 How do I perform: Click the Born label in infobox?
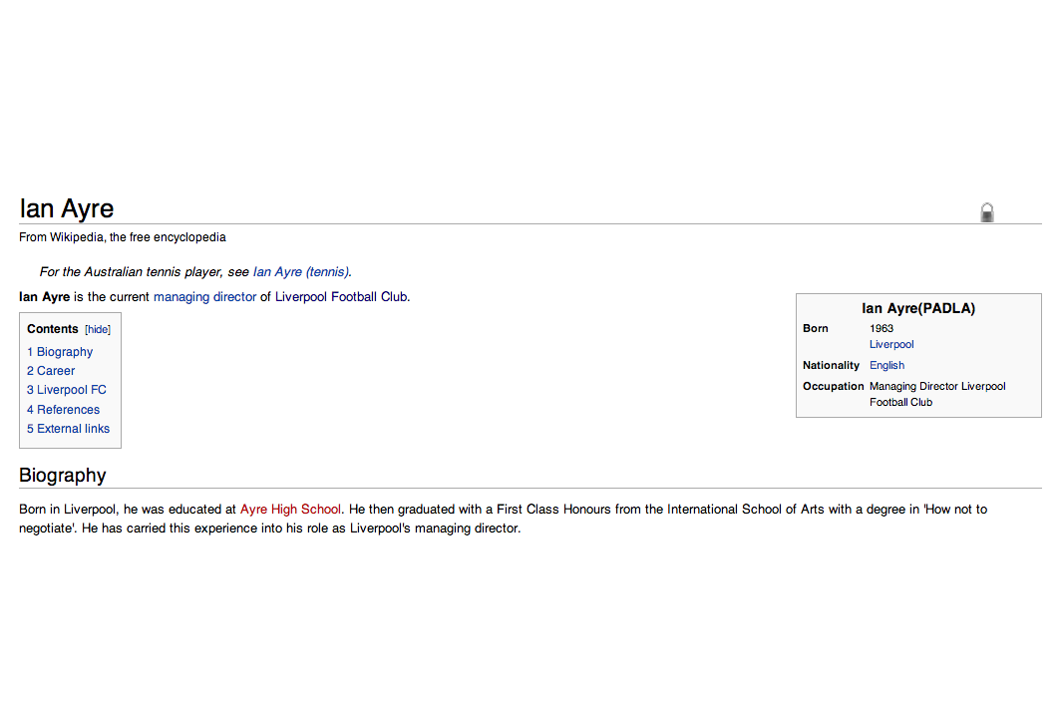tap(816, 328)
